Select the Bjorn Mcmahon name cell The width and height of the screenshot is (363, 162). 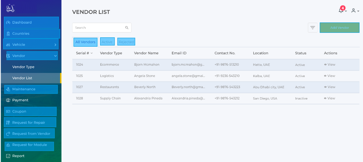coord(147,65)
